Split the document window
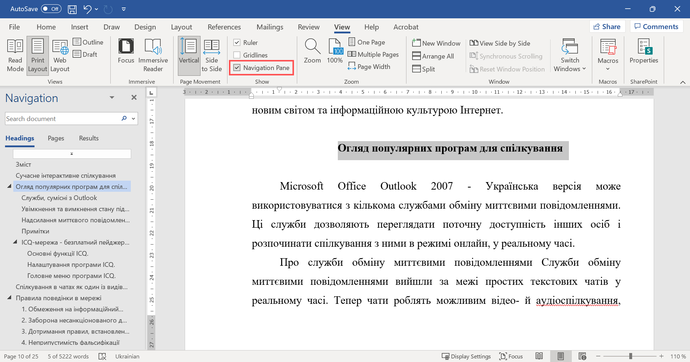 tap(424, 69)
